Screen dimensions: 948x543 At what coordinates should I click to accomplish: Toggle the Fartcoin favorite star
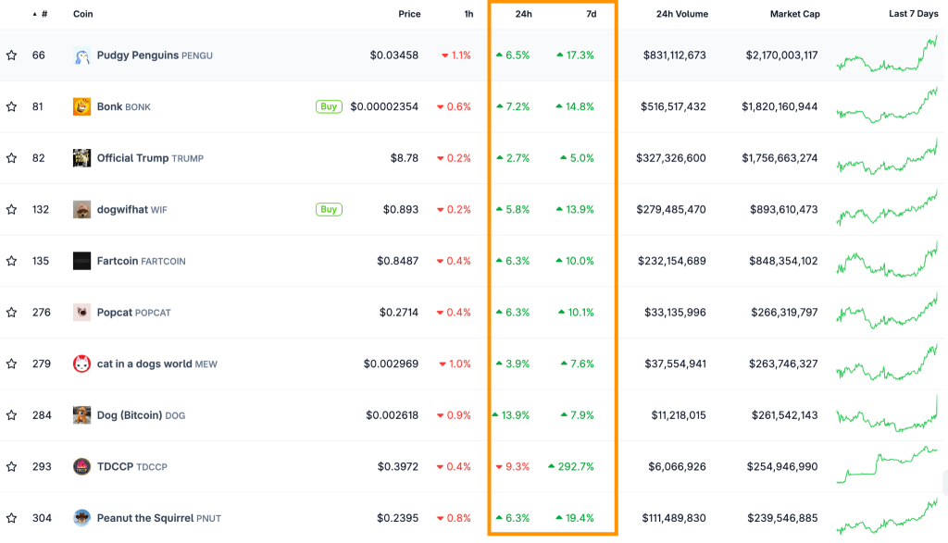(11, 261)
